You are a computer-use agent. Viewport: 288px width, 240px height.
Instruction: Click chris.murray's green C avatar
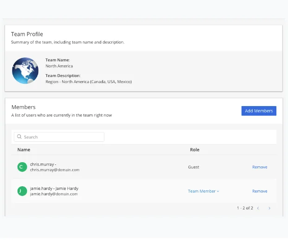(x=22, y=167)
